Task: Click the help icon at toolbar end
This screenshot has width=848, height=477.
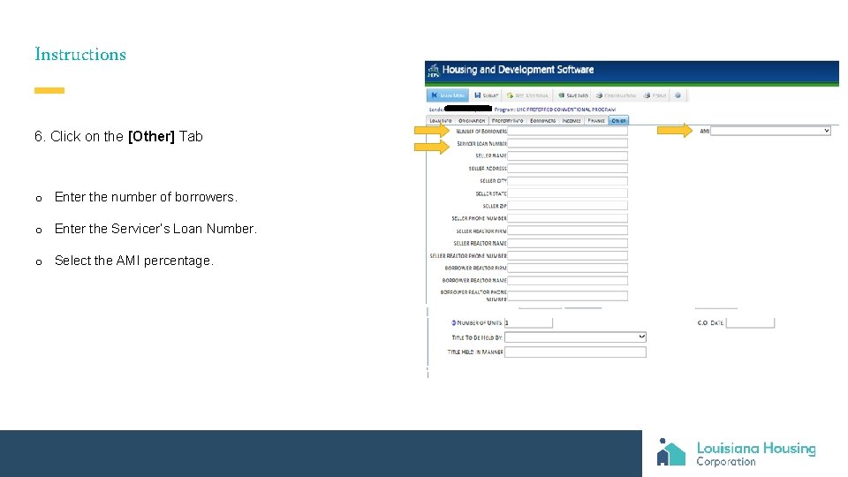Action: tap(678, 95)
